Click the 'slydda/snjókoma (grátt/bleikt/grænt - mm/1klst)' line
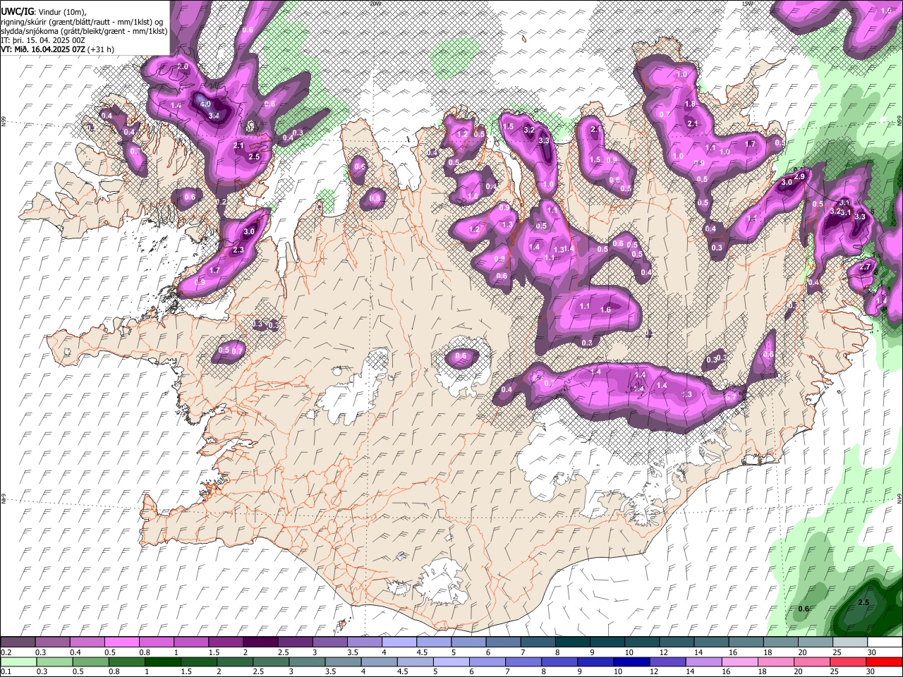 [84, 31]
